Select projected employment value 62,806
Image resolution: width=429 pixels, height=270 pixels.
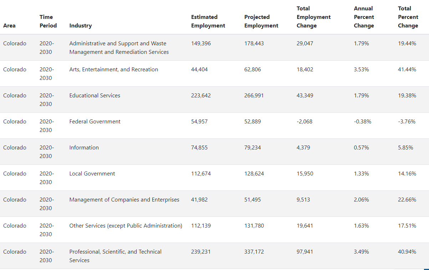click(x=253, y=70)
